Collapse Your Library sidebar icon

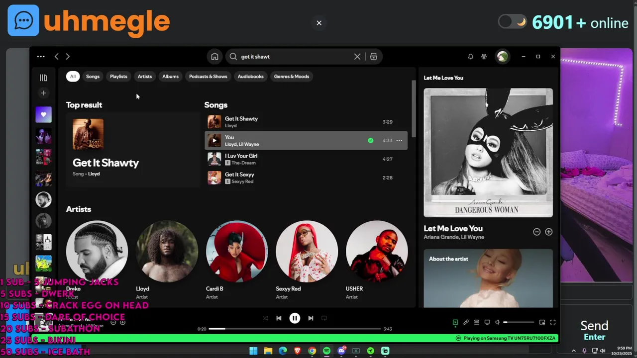tap(43, 78)
